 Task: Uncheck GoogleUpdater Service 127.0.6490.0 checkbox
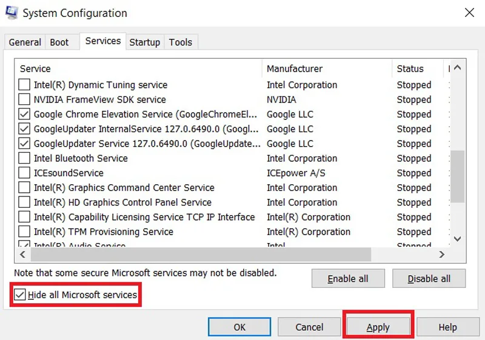pyautogui.click(x=24, y=144)
